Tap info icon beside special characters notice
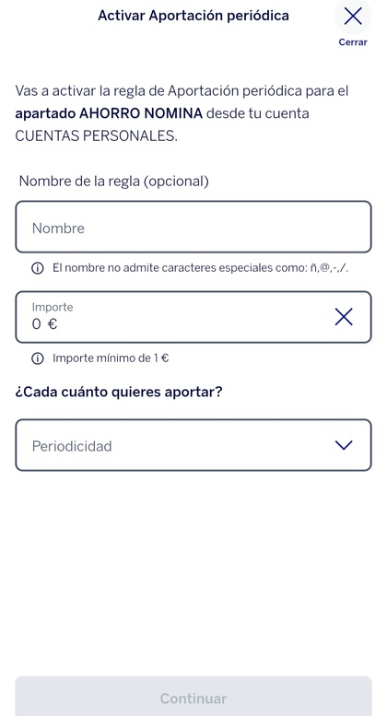Image resolution: width=387 pixels, height=716 pixels. coord(38,268)
